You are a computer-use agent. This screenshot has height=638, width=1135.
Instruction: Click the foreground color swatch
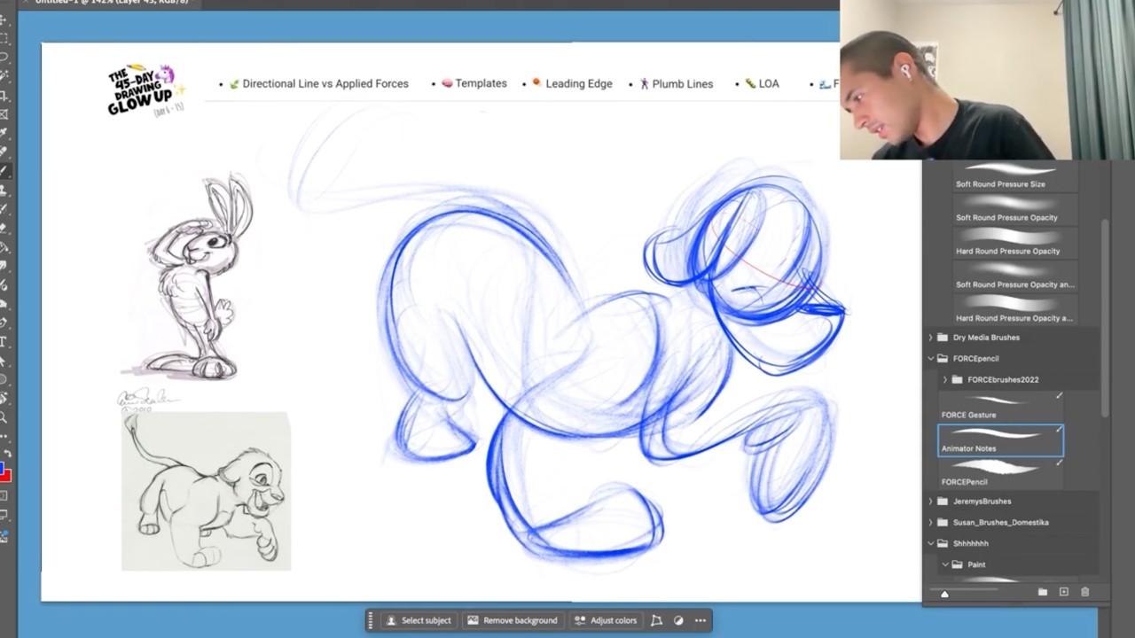(x=2, y=467)
